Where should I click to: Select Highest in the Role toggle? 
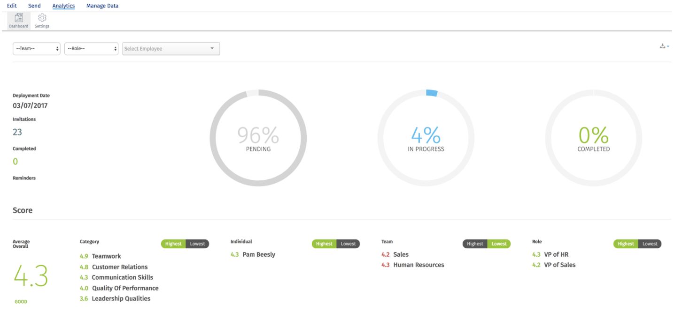(626, 244)
